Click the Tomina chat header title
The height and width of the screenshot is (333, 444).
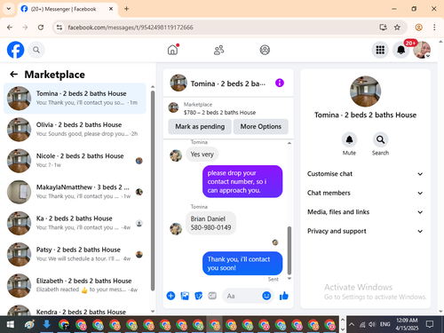[x=228, y=83]
